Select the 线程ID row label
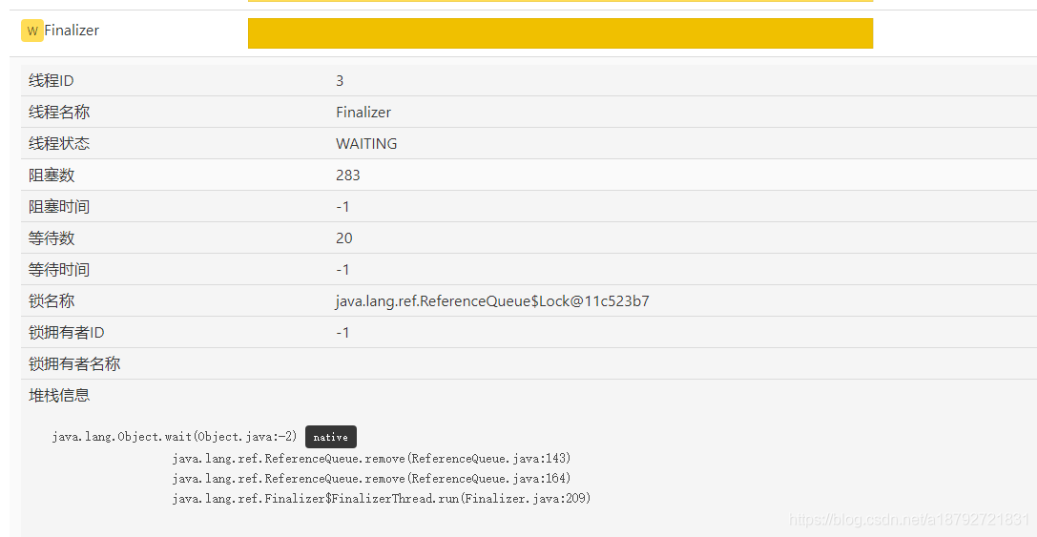The image size is (1037, 537). click(x=51, y=81)
